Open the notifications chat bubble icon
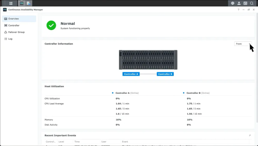This screenshot has height=146, width=258. click(x=233, y=3)
